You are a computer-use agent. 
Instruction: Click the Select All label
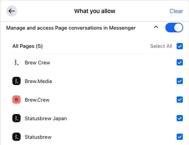click(x=161, y=46)
